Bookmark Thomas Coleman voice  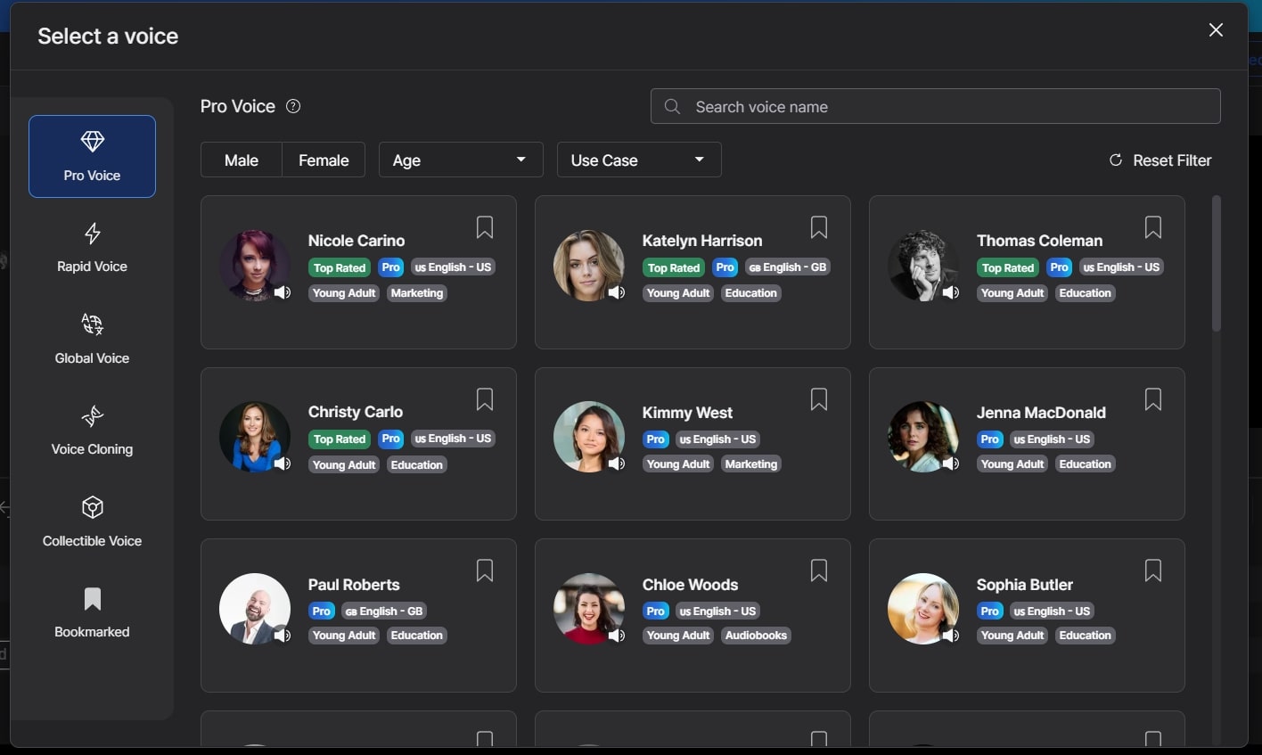click(1153, 227)
